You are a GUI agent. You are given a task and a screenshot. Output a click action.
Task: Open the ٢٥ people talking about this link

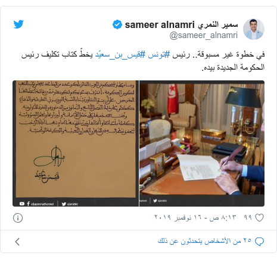pyautogui.click(x=204, y=241)
